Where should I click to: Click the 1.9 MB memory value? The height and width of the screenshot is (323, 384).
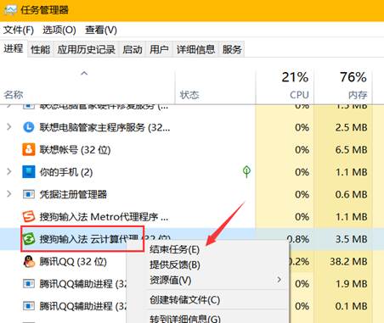click(x=351, y=284)
